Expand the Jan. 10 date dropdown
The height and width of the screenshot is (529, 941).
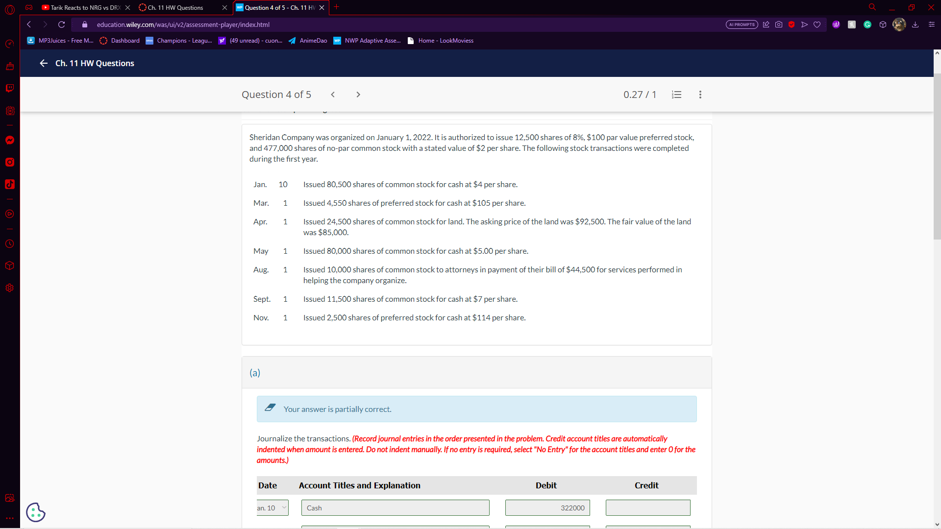272,508
